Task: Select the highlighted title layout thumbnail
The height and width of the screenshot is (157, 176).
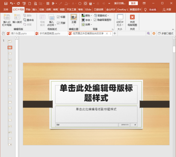Action: click(x=10, y=48)
